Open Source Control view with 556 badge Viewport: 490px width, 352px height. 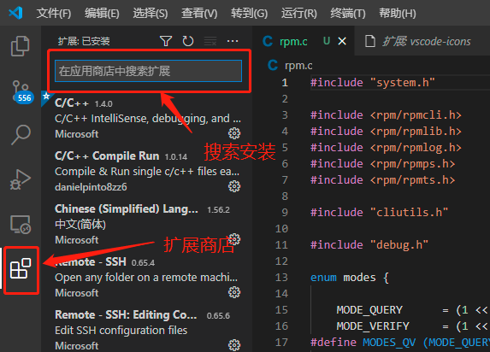(x=22, y=91)
